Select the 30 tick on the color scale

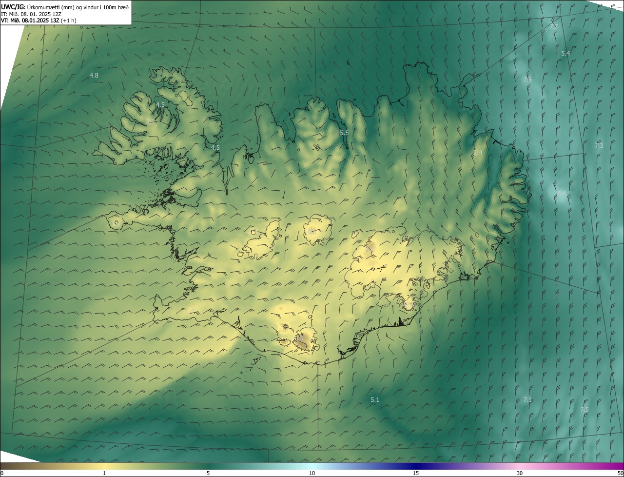(520, 473)
